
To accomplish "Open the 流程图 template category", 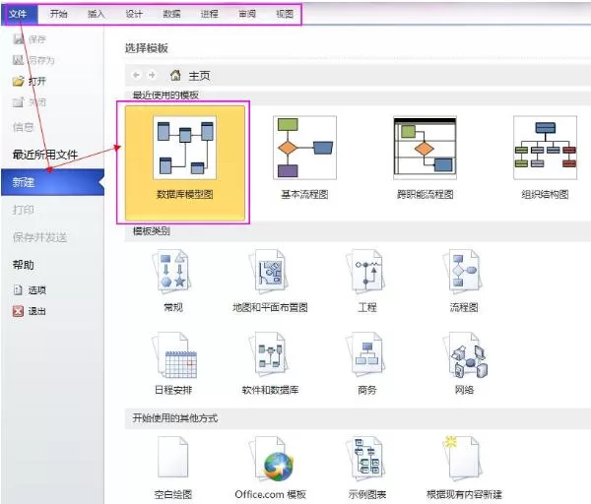I will [464, 281].
